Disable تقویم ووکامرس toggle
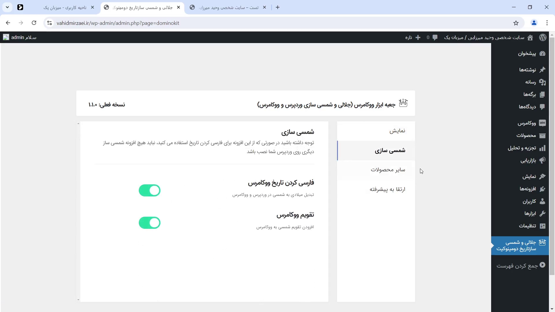 click(x=149, y=223)
